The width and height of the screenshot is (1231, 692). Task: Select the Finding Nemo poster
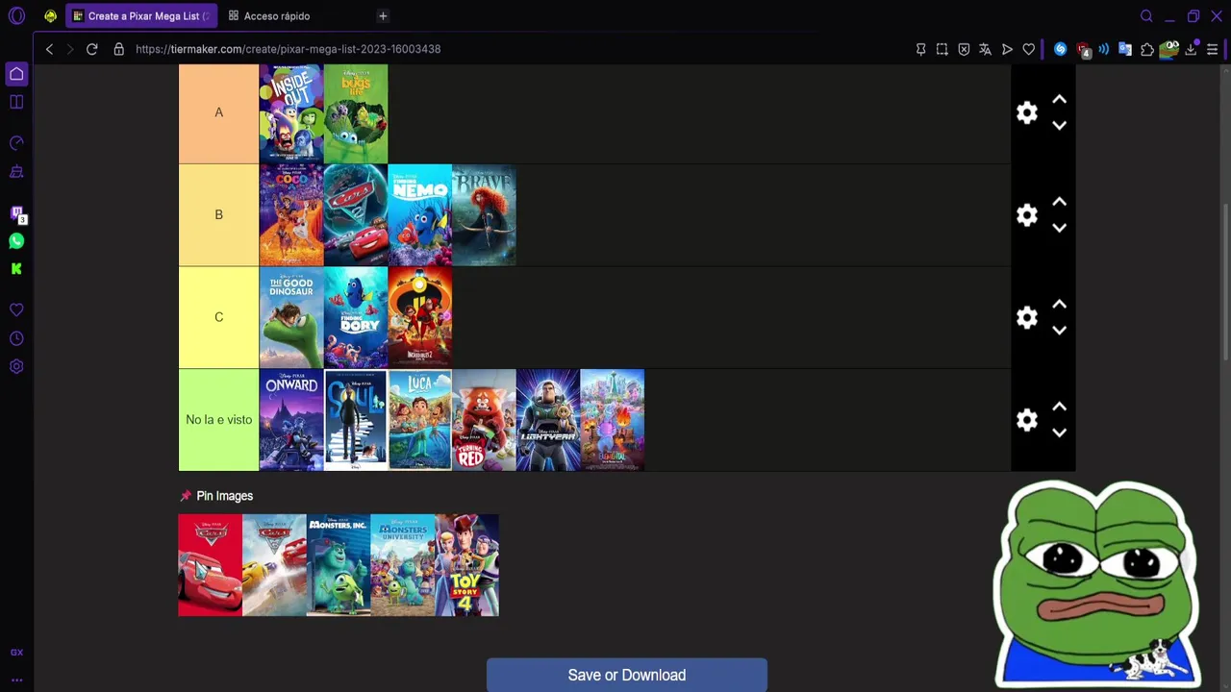point(419,215)
